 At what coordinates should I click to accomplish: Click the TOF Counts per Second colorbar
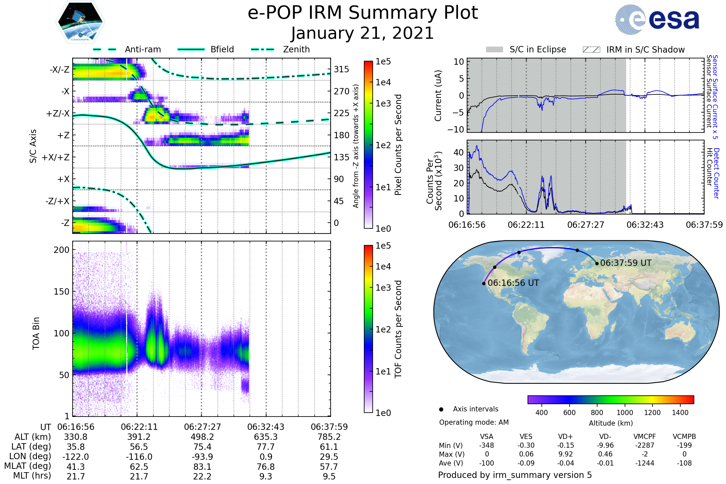click(x=368, y=329)
